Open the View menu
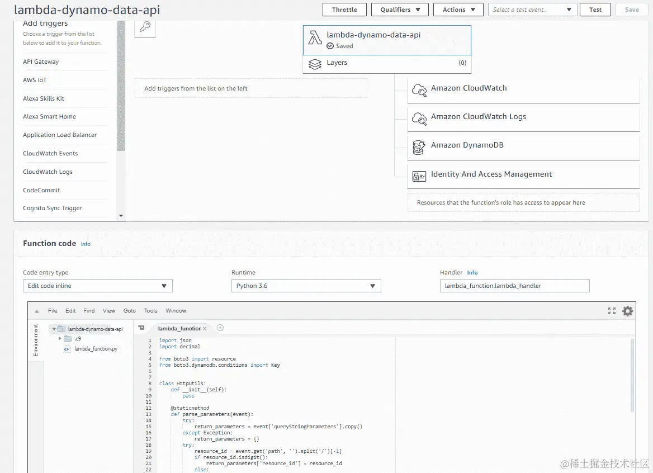Image resolution: width=653 pixels, height=473 pixels. coord(108,311)
